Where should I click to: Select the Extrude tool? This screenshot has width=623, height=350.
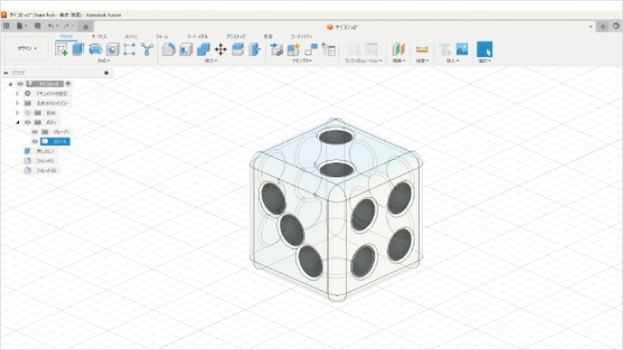coord(78,49)
